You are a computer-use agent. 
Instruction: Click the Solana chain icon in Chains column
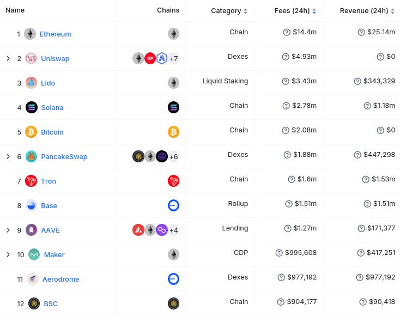[173, 107]
